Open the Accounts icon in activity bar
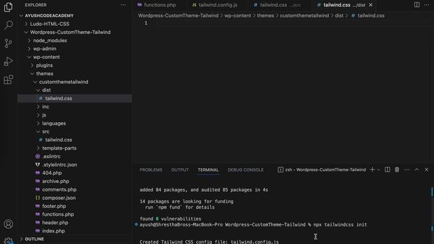 point(8,224)
